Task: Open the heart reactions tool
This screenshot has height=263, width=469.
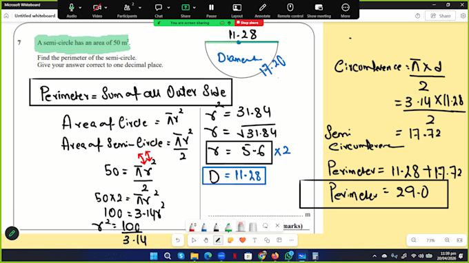Action: click(x=243, y=240)
